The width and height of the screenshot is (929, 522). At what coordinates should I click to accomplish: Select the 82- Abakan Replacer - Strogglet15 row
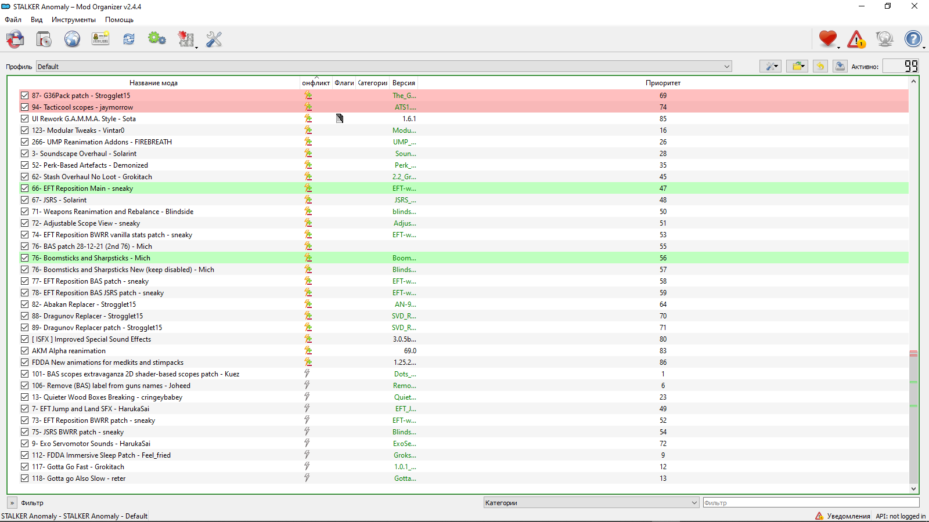[x=464, y=304]
